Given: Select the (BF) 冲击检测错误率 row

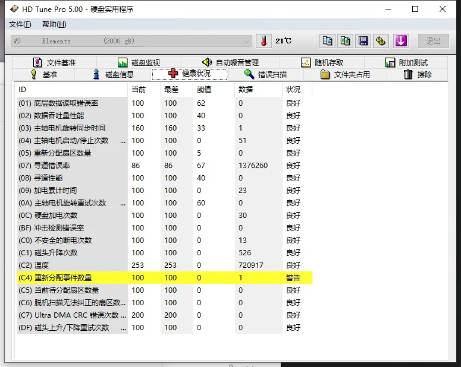Looking at the screenshot, I should pos(165,228).
